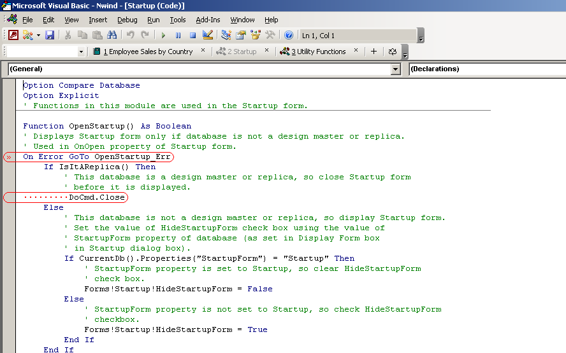The width and height of the screenshot is (566, 353).
Task: Close the 3 Utility Functions tab
Action: pos(356,50)
